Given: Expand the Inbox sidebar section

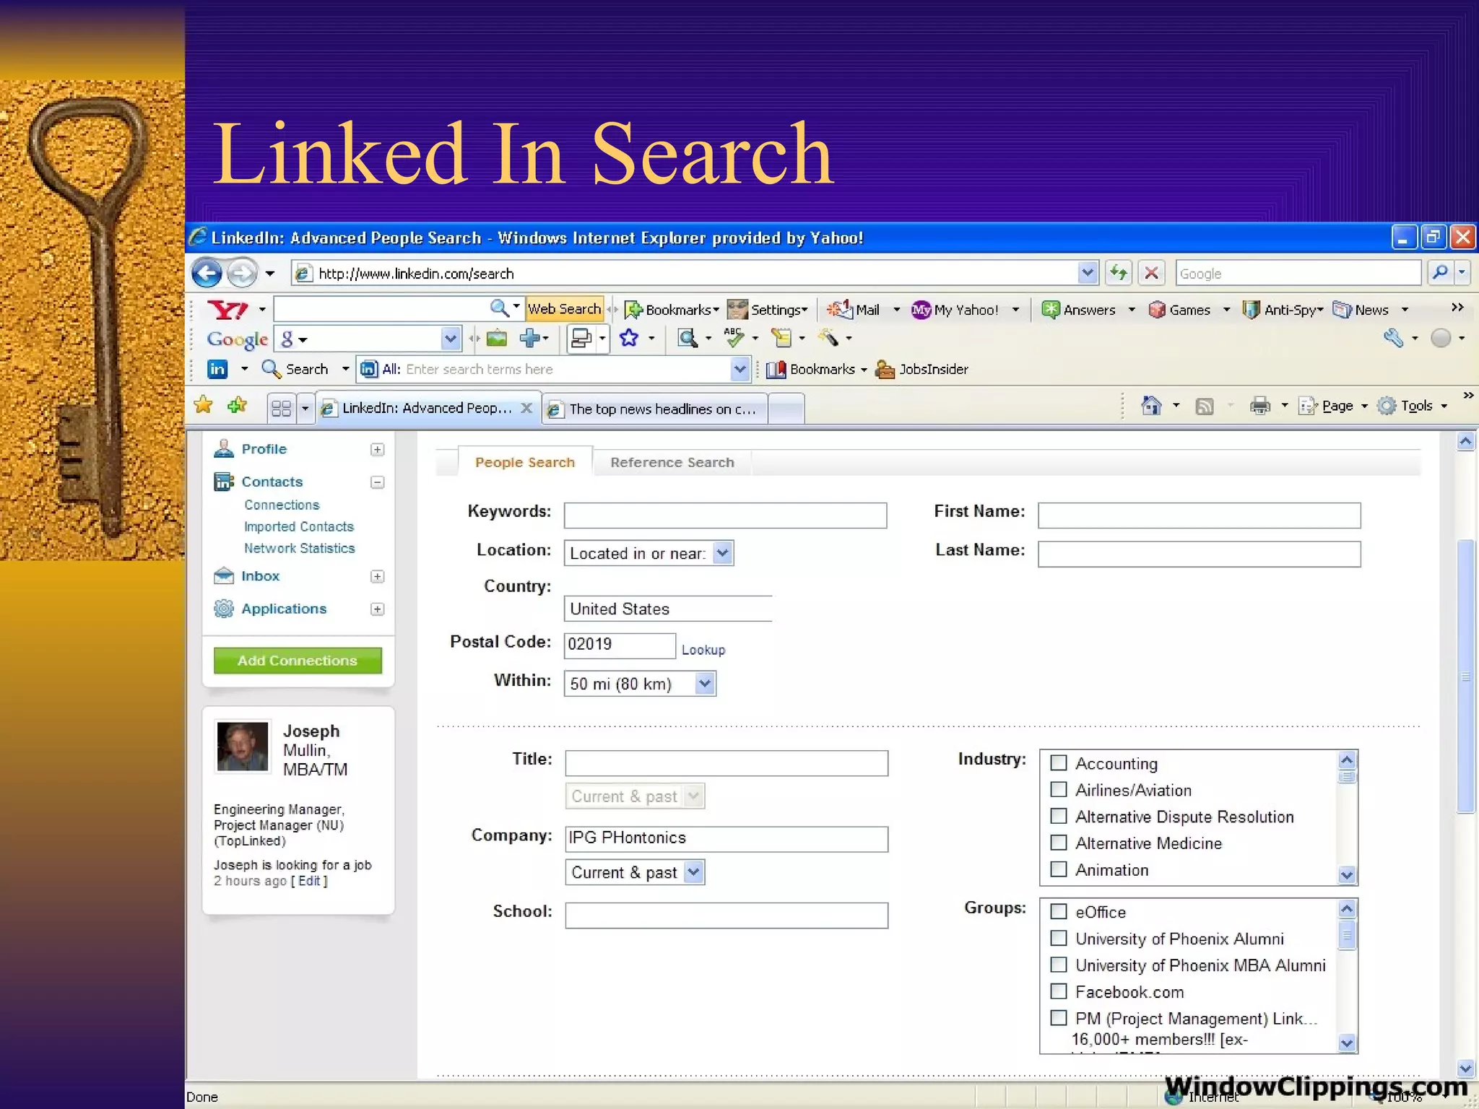Looking at the screenshot, I should coord(377,576).
